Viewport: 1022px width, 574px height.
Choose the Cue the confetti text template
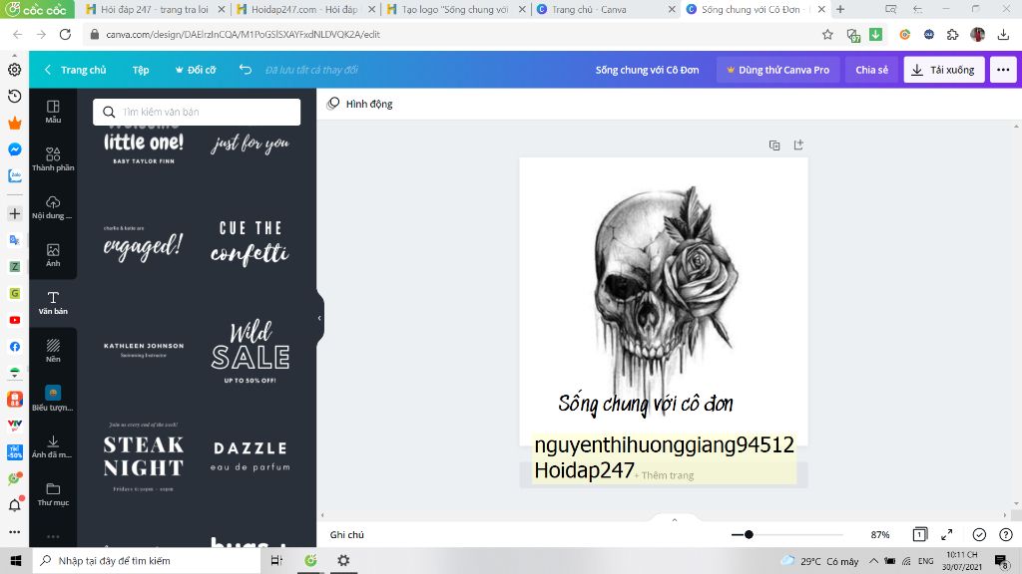tap(250, 243)
